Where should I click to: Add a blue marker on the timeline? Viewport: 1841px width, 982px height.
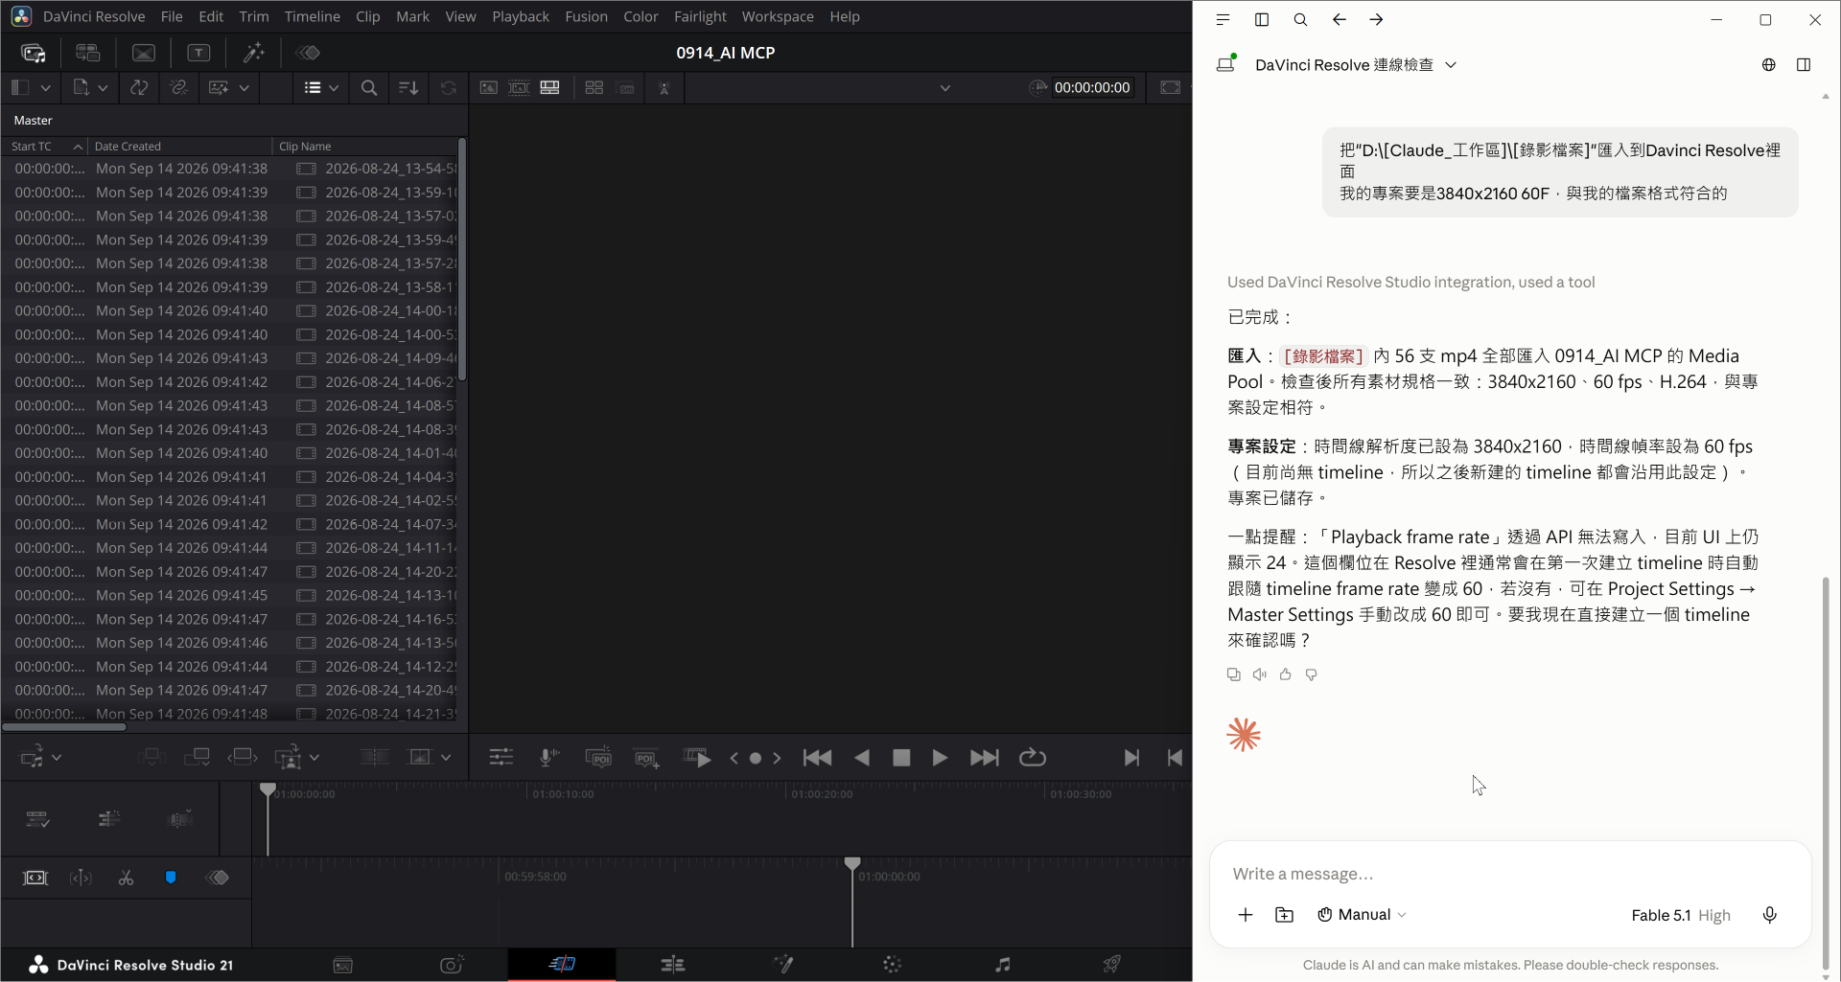pos(171,878)
